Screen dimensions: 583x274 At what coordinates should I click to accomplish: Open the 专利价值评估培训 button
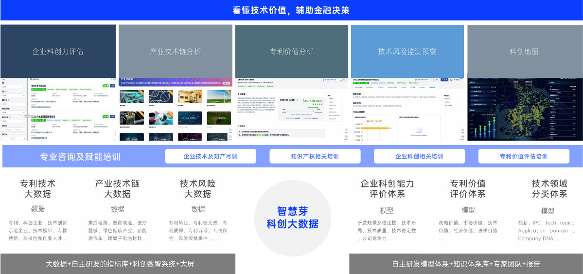[x=524, y=156]
